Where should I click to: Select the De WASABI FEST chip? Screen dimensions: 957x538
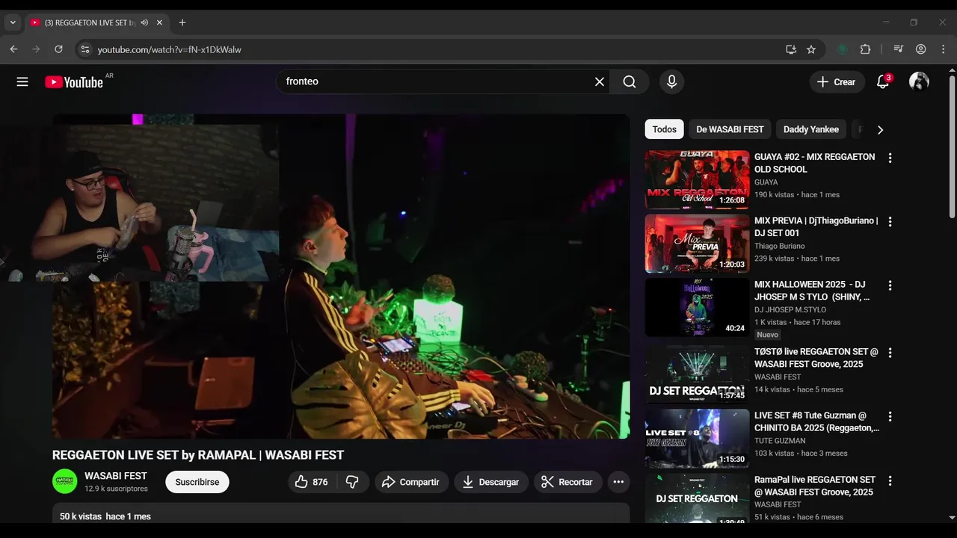click(x=730, y=129)
